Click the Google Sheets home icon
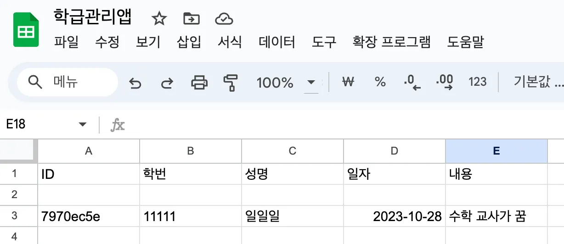Screen dimensions: 564x244 coord(25,30)
